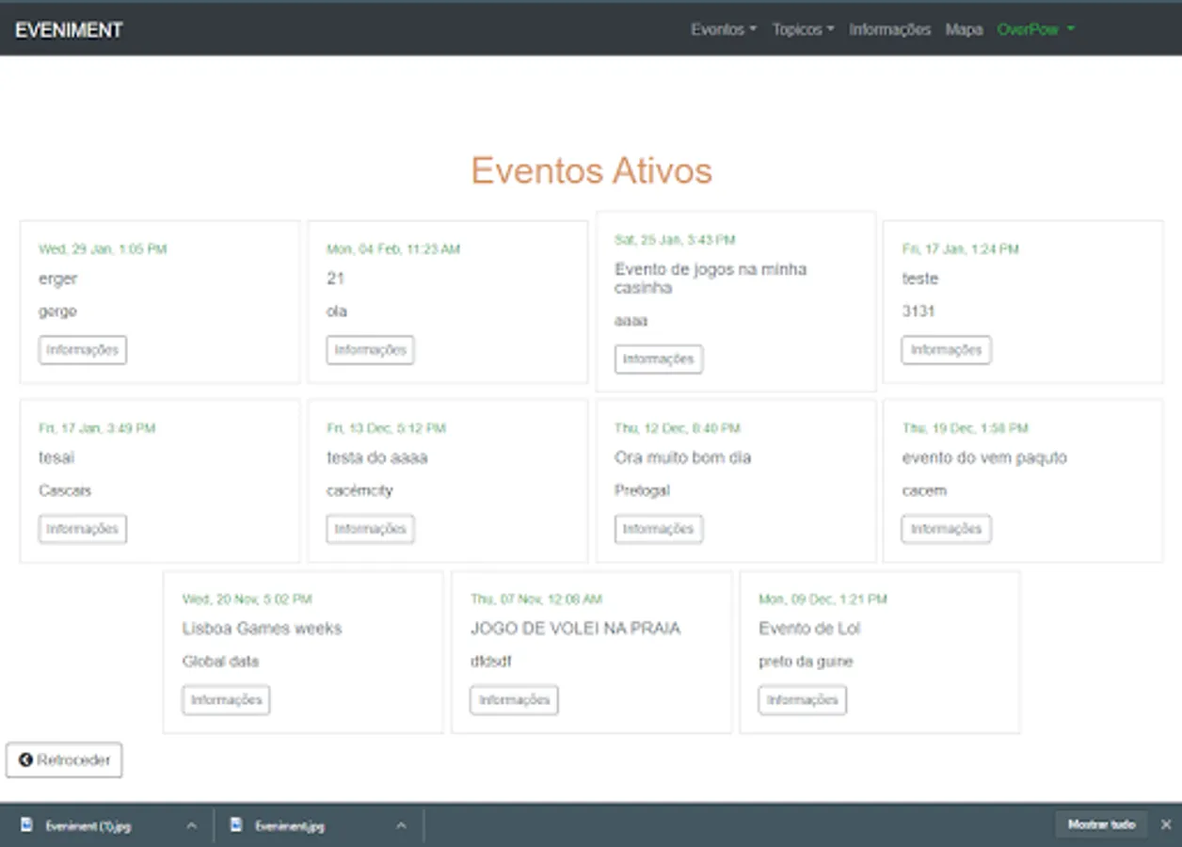Open Informações for Lisboa Games weeks

click(226, 700)
